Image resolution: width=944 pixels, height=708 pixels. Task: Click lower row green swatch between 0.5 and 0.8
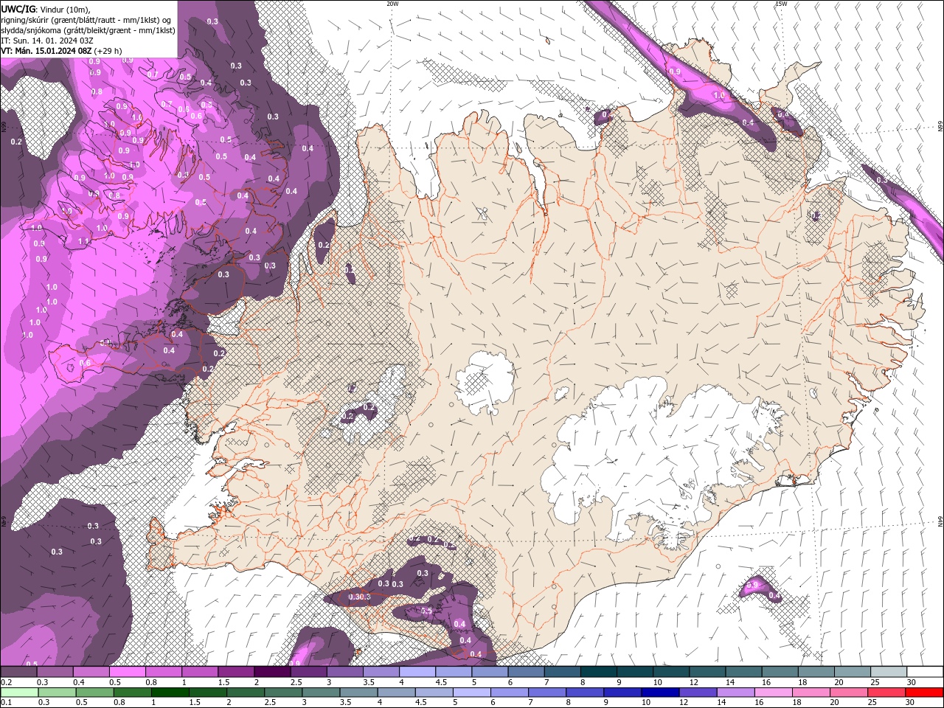pyautogui.click(x=94, y=693)
